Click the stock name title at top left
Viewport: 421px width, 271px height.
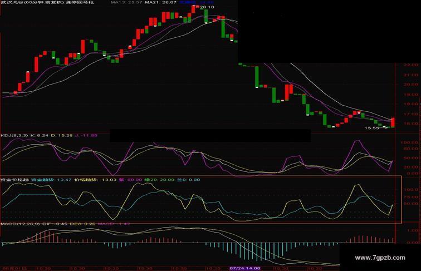coord(47,2)
